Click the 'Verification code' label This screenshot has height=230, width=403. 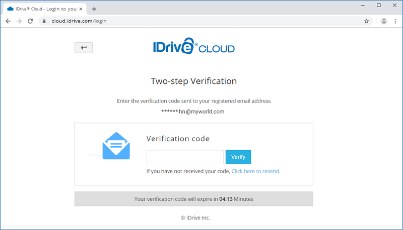point(178,139)
